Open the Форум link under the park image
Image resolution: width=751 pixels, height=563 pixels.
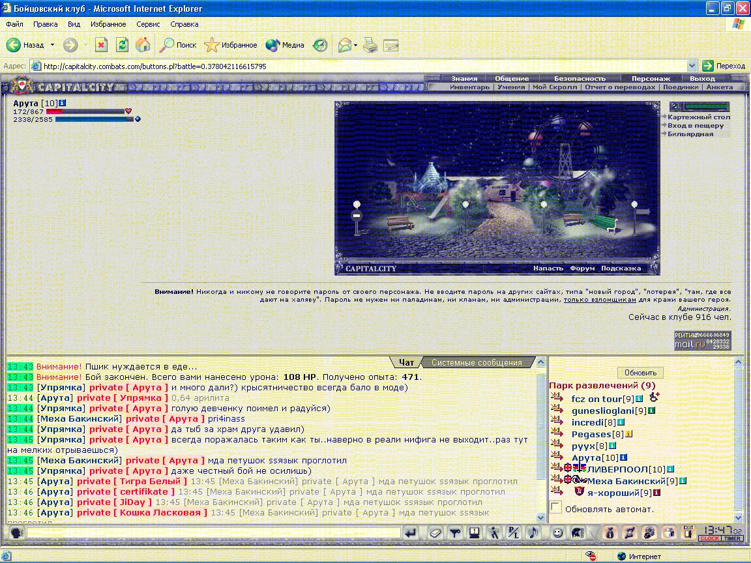pyautogui.click(x=582, y=268)
